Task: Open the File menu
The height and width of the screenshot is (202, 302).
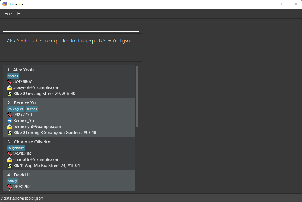Action: point(8,13)
